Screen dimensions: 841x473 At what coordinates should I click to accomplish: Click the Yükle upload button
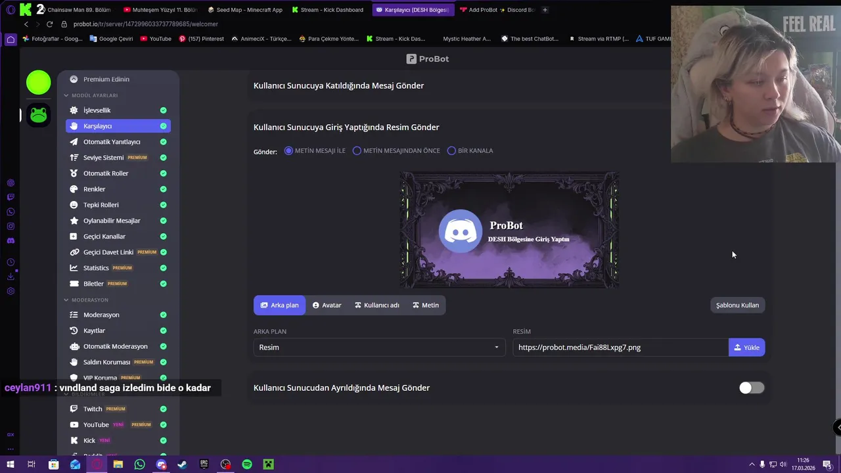tap(746, 348)
